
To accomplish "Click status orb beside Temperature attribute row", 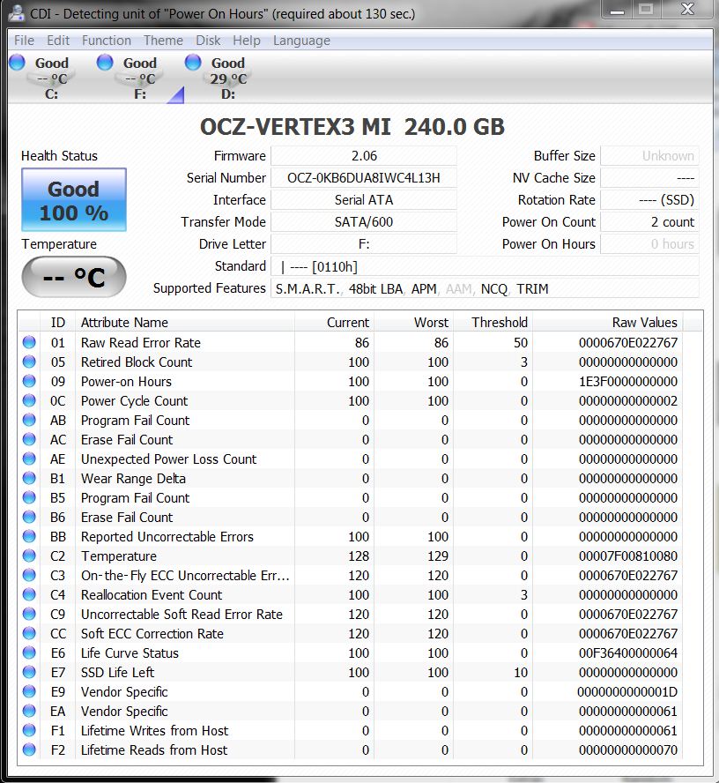I will coord(30,556).
